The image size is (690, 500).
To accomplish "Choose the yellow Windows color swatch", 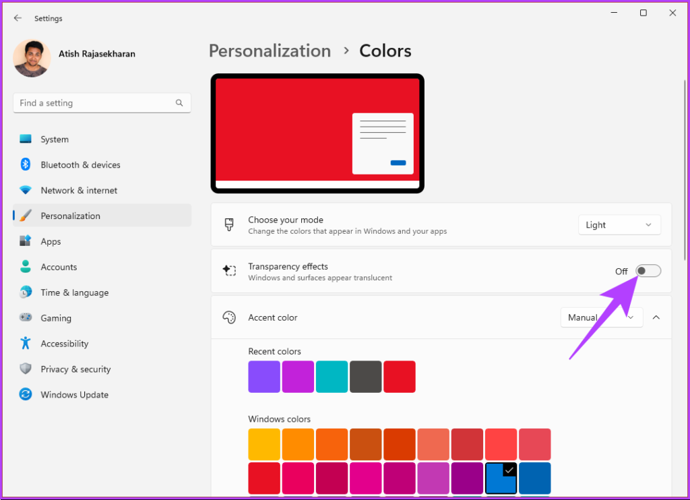I will (x=264, y=445).
